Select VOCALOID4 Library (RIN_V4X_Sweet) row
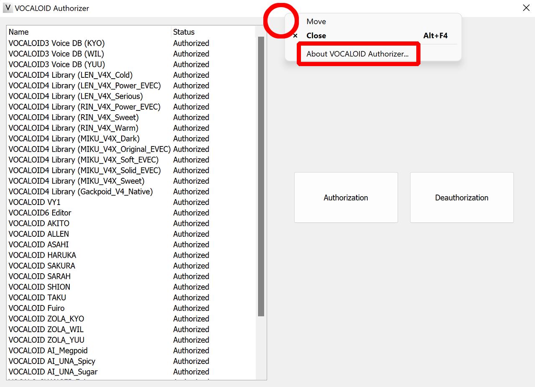This screenshot has height=387, width=535. click(74, 118)
